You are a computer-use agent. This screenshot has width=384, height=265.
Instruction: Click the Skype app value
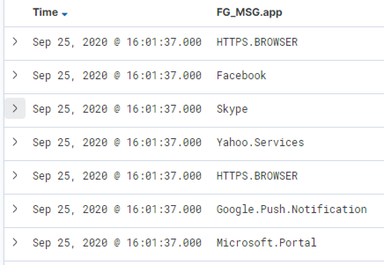tap(232, 109)
